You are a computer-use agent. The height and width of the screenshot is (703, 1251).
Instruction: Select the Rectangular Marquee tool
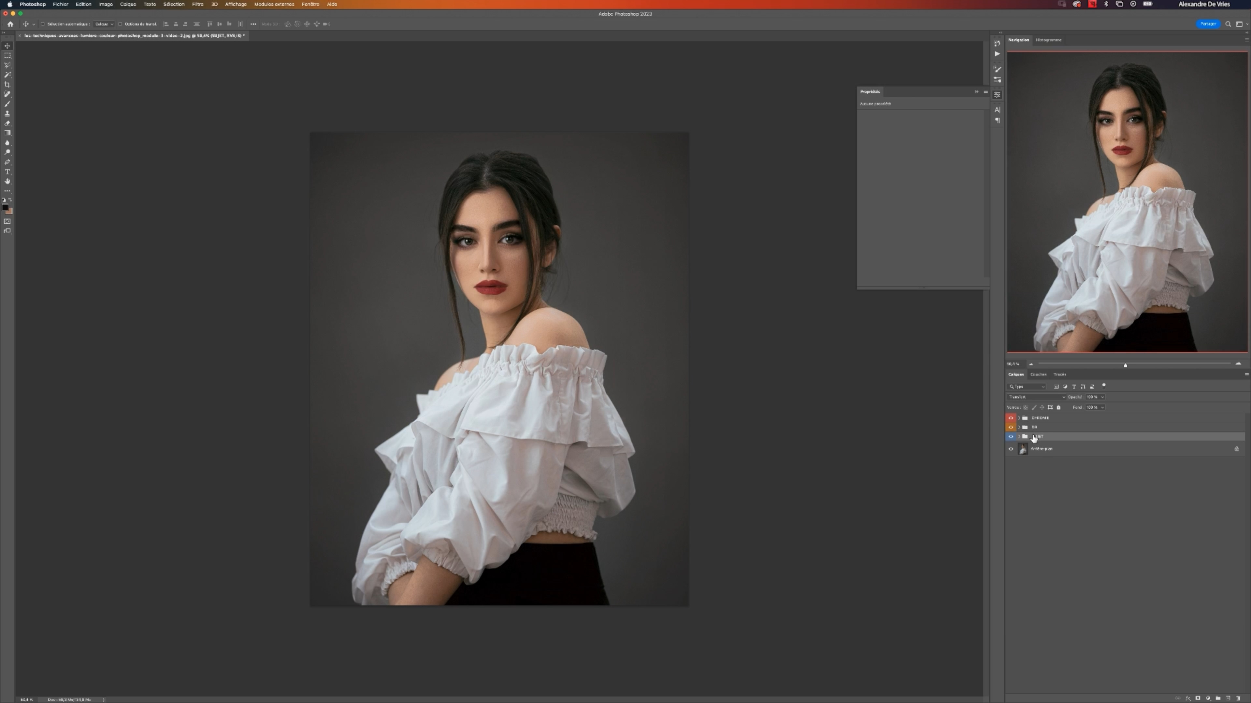pyautogui.click(x=7, y=55)
